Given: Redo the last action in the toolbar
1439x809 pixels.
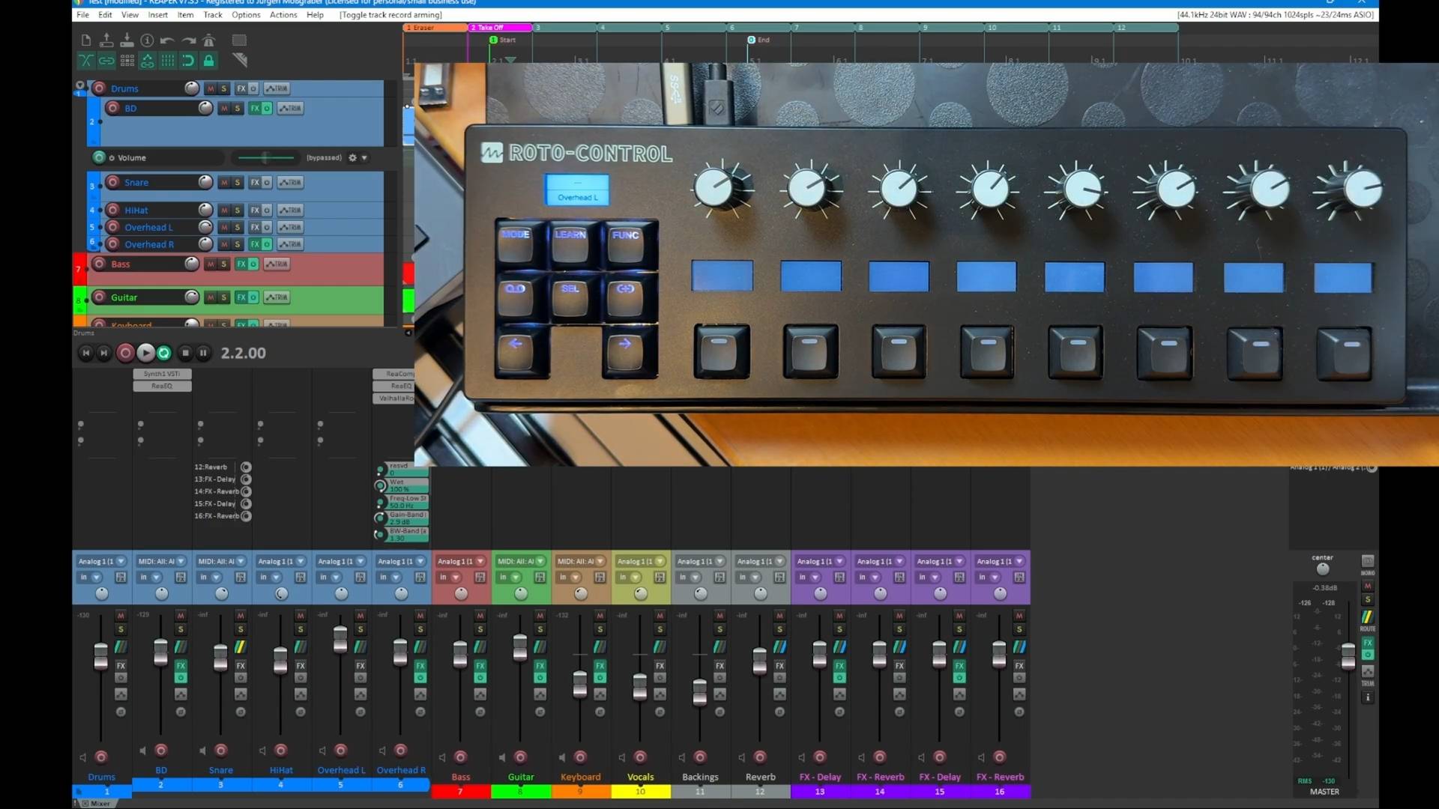Looking at the screenshot, I should tap(188, 40).
